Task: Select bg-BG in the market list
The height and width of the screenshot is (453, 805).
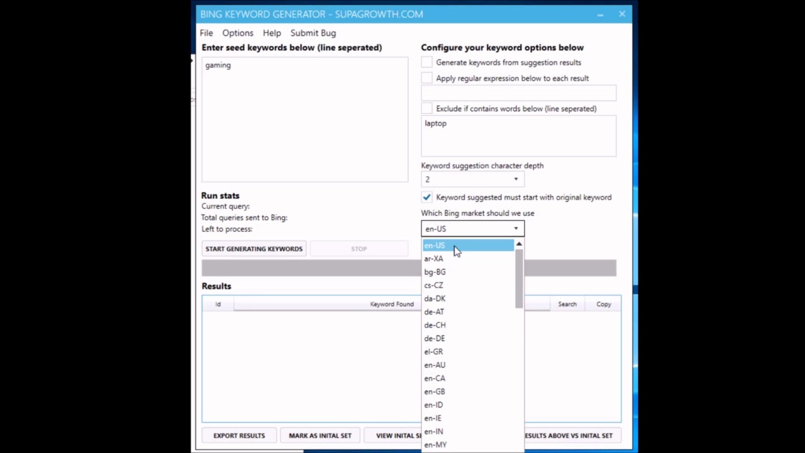Action: [x=469, y=272]
